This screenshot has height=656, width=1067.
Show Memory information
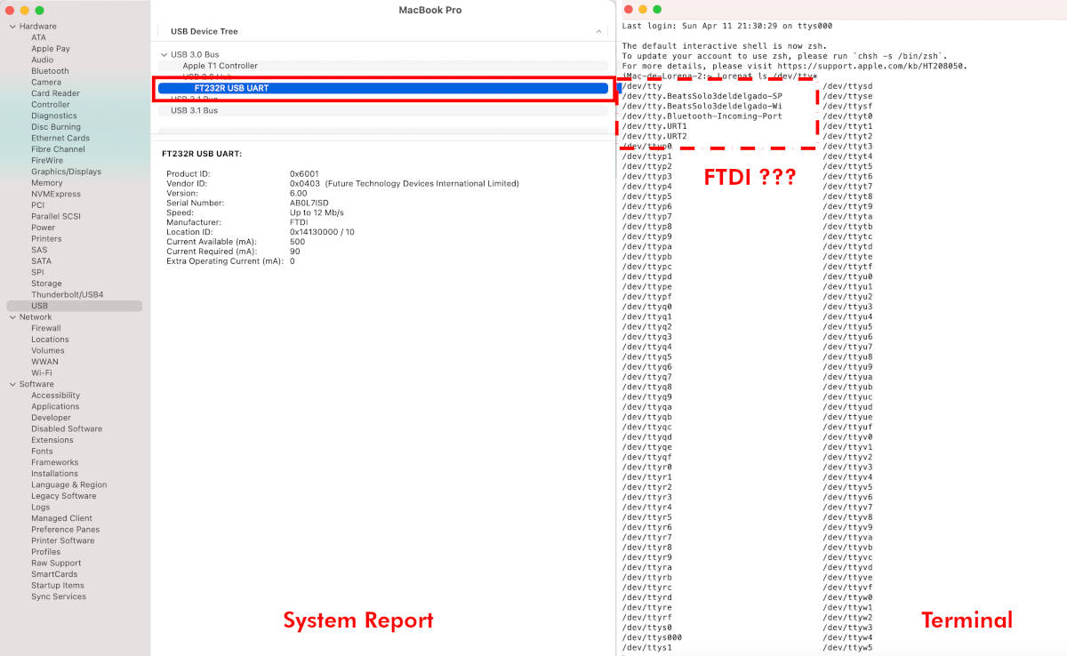[47, 183]
